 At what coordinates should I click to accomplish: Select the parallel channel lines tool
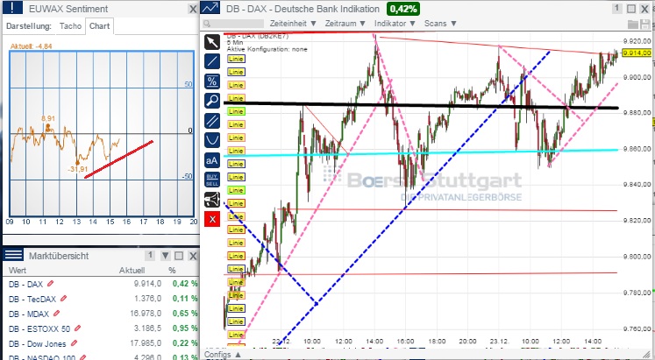(x=211, y=120)
